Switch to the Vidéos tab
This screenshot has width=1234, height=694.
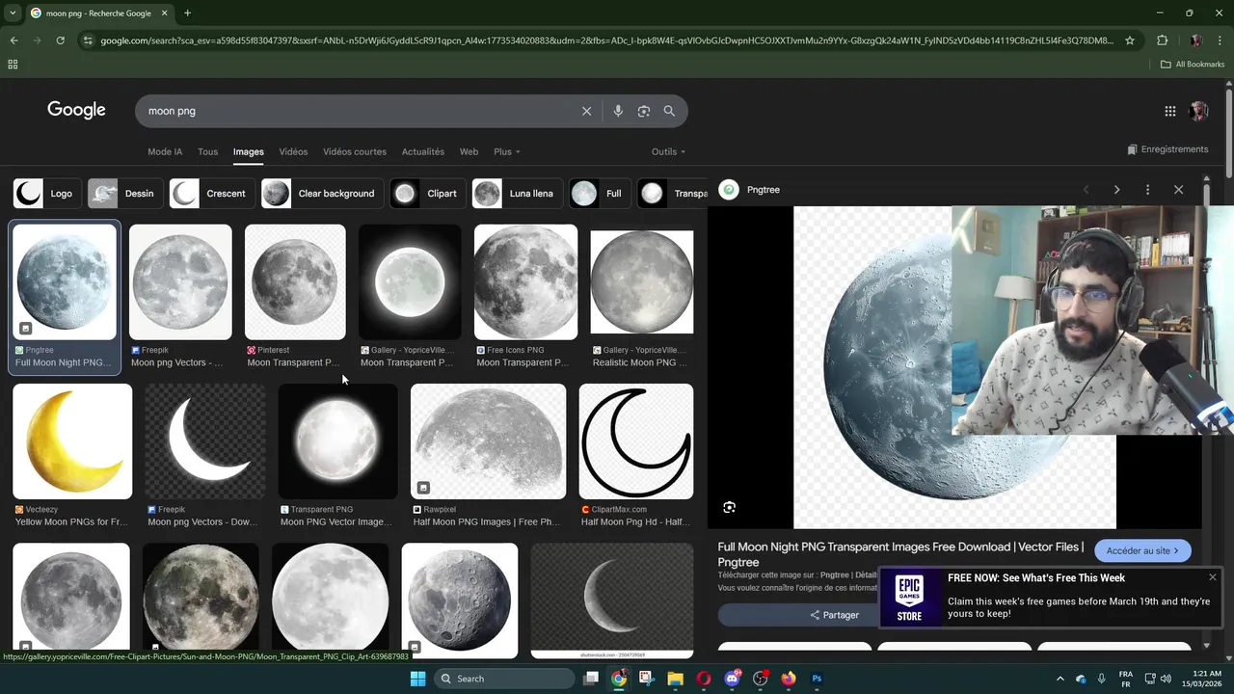[x=293, y=152]
